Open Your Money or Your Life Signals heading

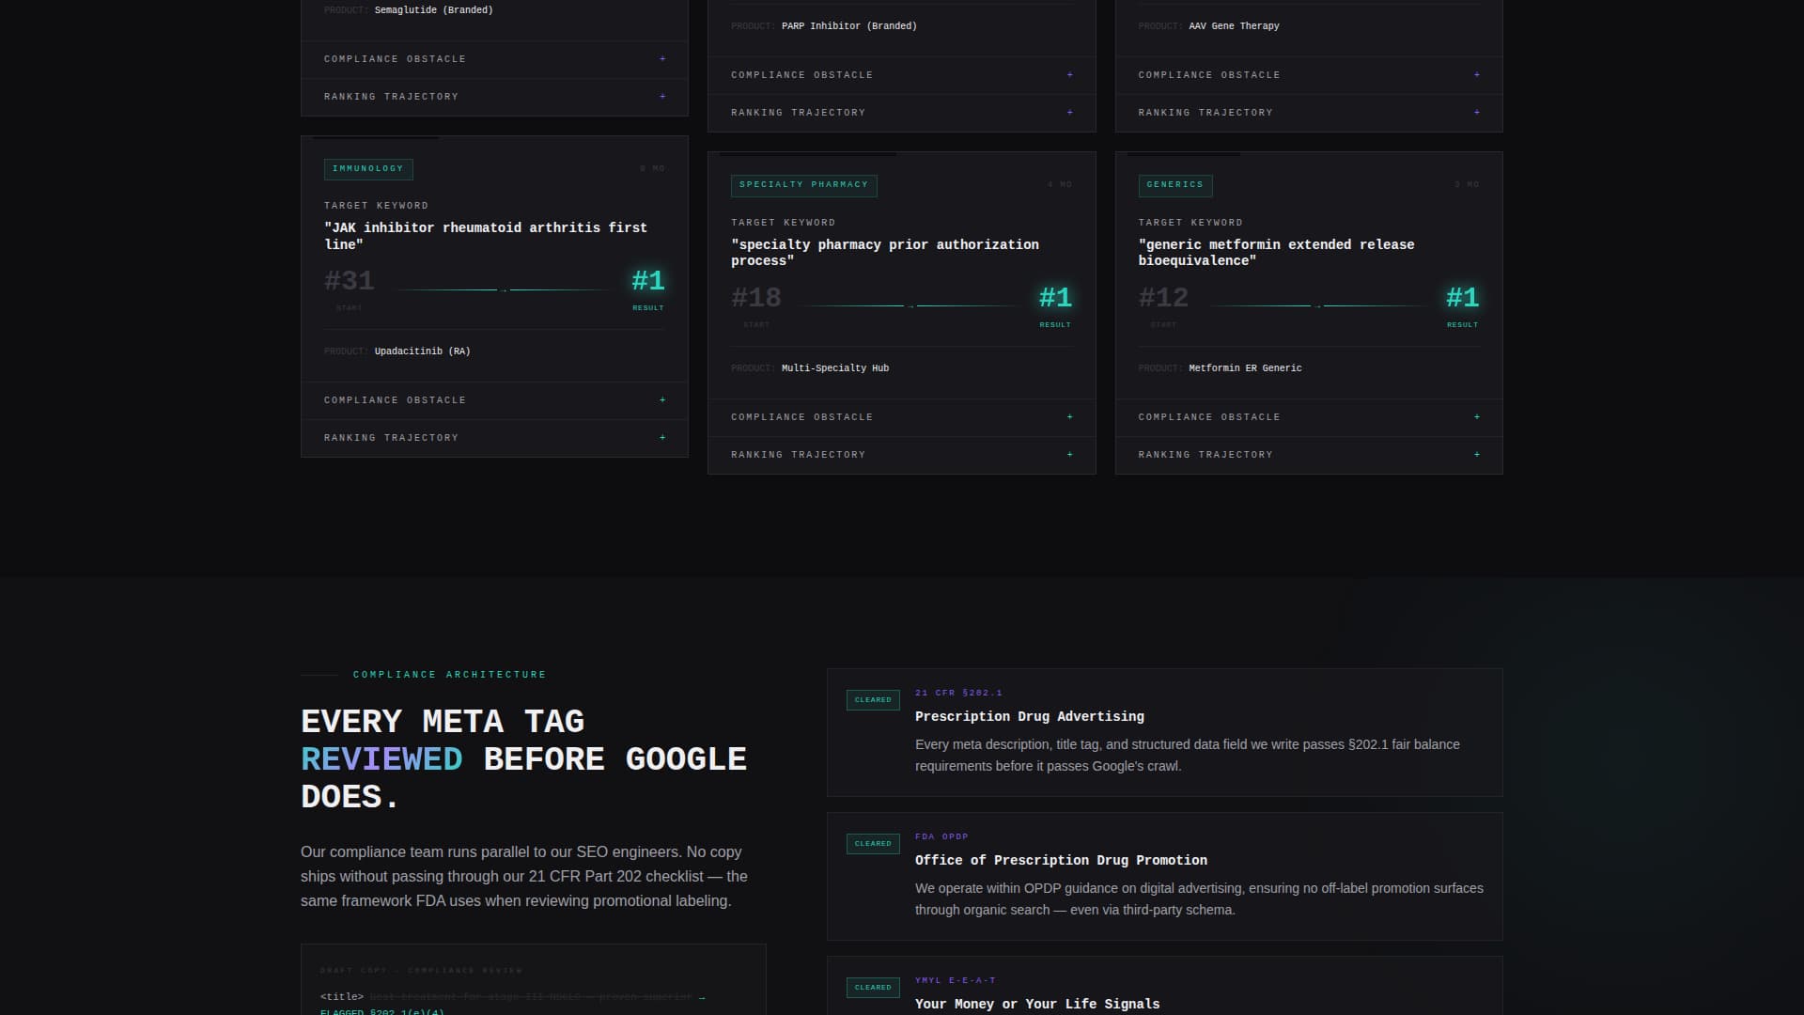pyautogui.click(x=1037, y=1005)
